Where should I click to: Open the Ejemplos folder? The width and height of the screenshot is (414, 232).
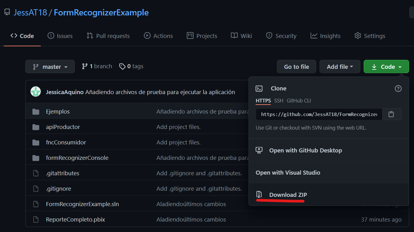(58, 111)
